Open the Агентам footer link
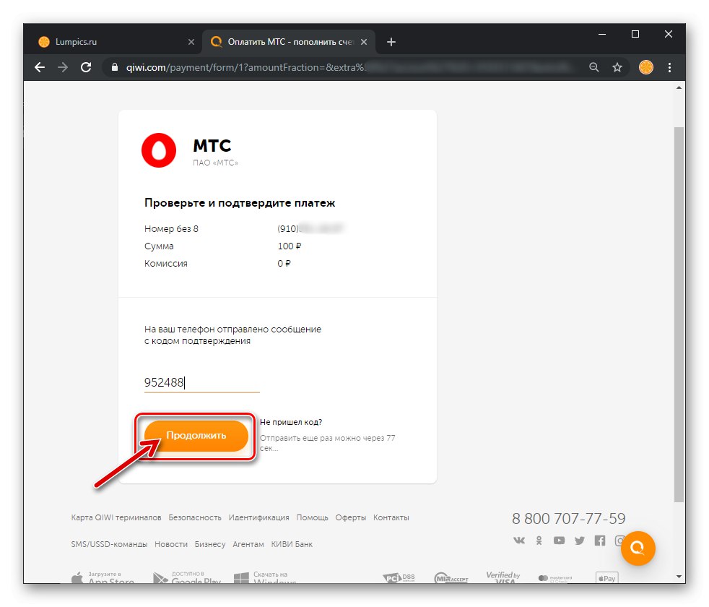 point(248,544)
